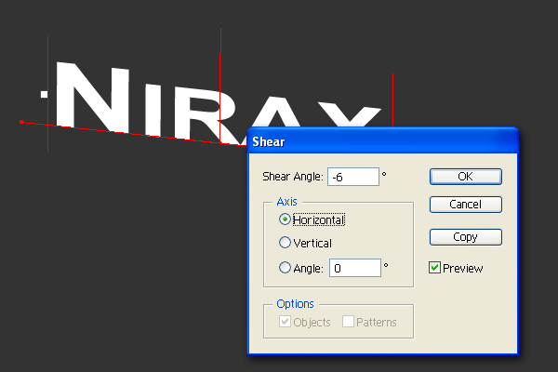Click the Shear Angle label
The image size is (558, 372).
[x=293, y=177]
